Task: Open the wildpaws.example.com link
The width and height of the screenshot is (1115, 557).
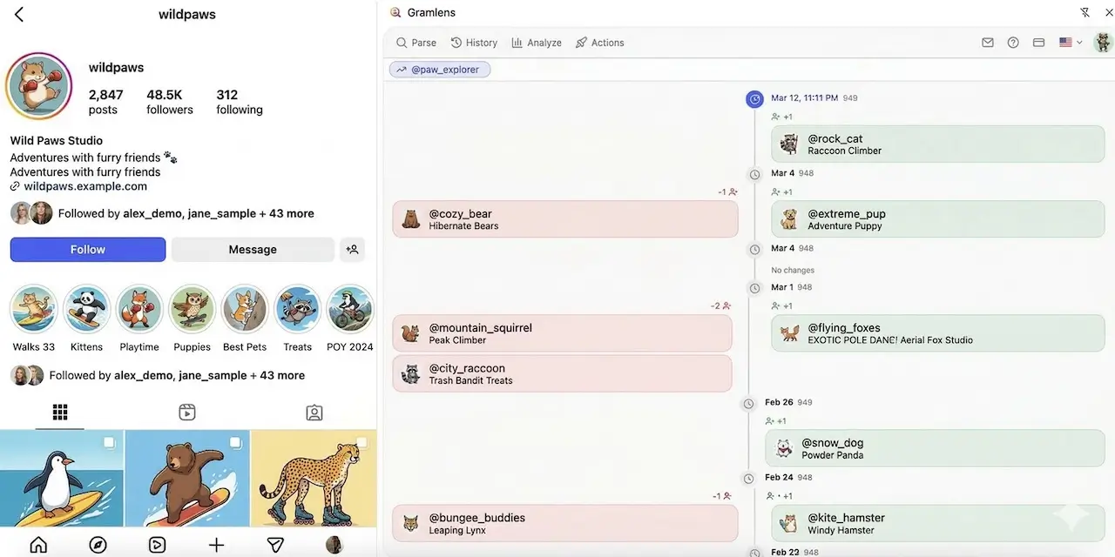Action: click(85, 186)
